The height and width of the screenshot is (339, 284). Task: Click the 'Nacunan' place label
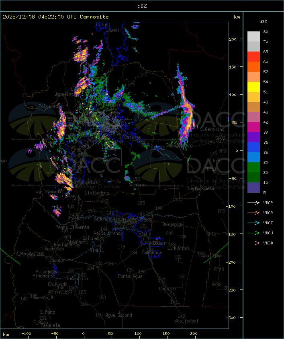coord(137,185)
